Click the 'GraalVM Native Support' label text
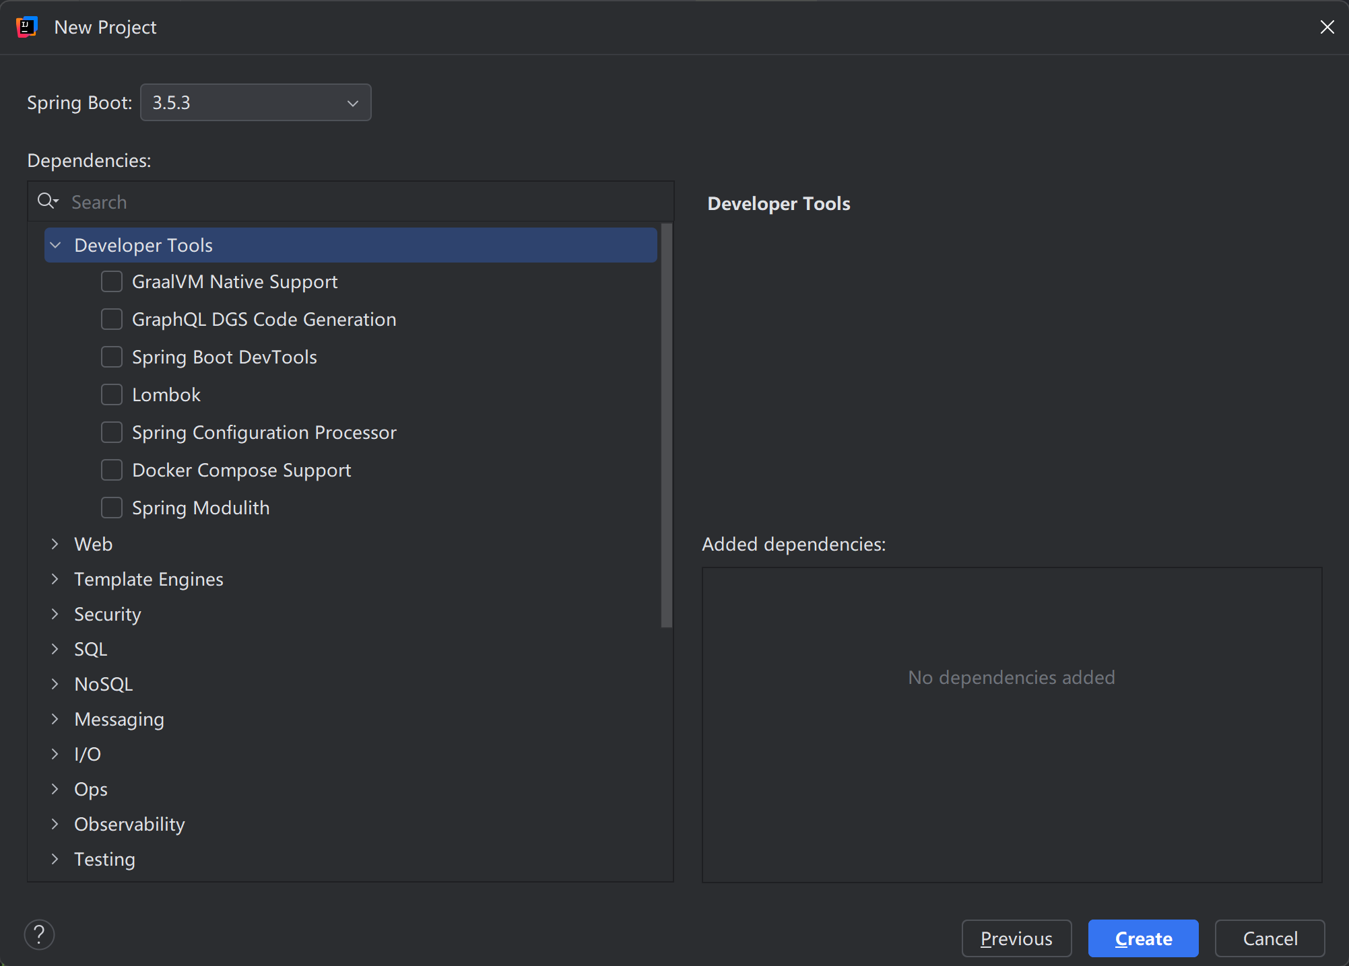The image size is (1349, 966). click(x=235, y=281)
